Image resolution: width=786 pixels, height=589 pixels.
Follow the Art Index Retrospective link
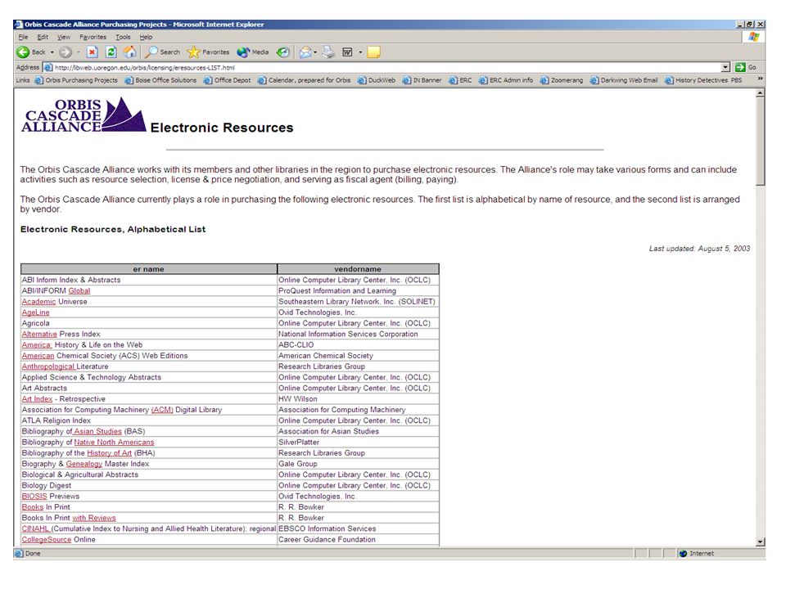pos(37,399)
